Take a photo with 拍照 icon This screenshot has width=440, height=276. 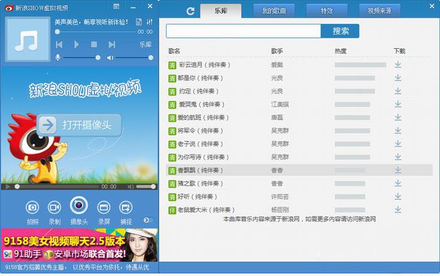tap(32, 208)
